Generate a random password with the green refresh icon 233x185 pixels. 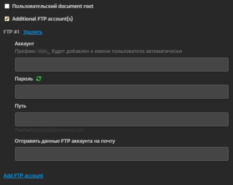[39, 79]
